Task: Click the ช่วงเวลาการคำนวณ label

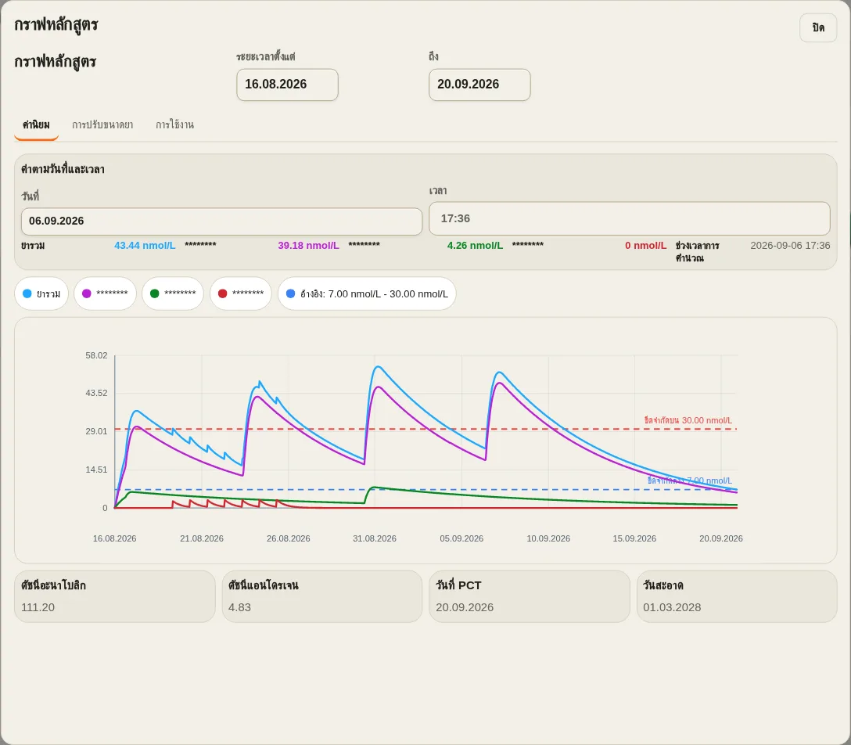Action: (x=698, y=251)
